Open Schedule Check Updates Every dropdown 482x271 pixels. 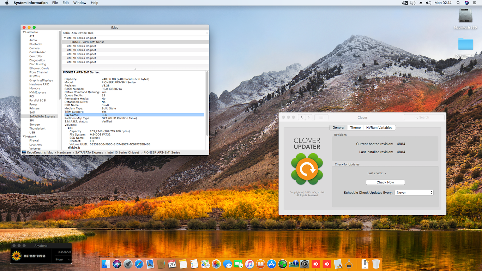[414, 193]
